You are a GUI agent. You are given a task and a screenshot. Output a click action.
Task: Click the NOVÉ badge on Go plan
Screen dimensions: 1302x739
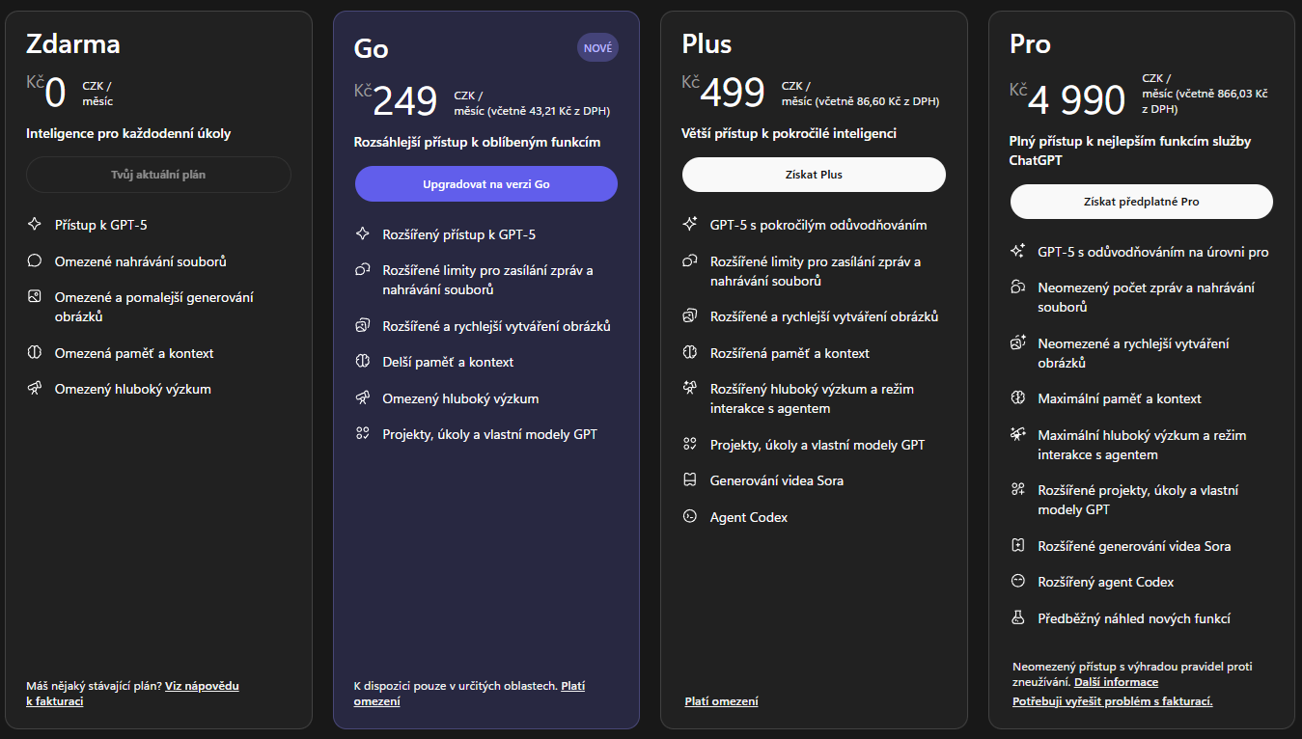tap(597, 47)
